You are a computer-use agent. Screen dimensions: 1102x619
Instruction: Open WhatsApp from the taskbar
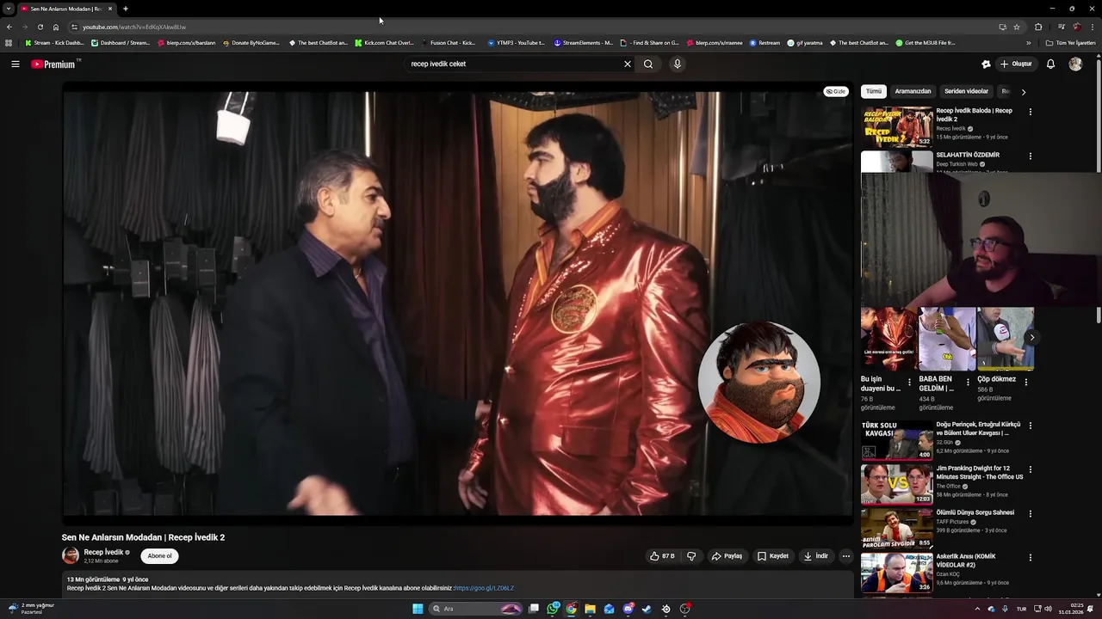pos(553,609)
